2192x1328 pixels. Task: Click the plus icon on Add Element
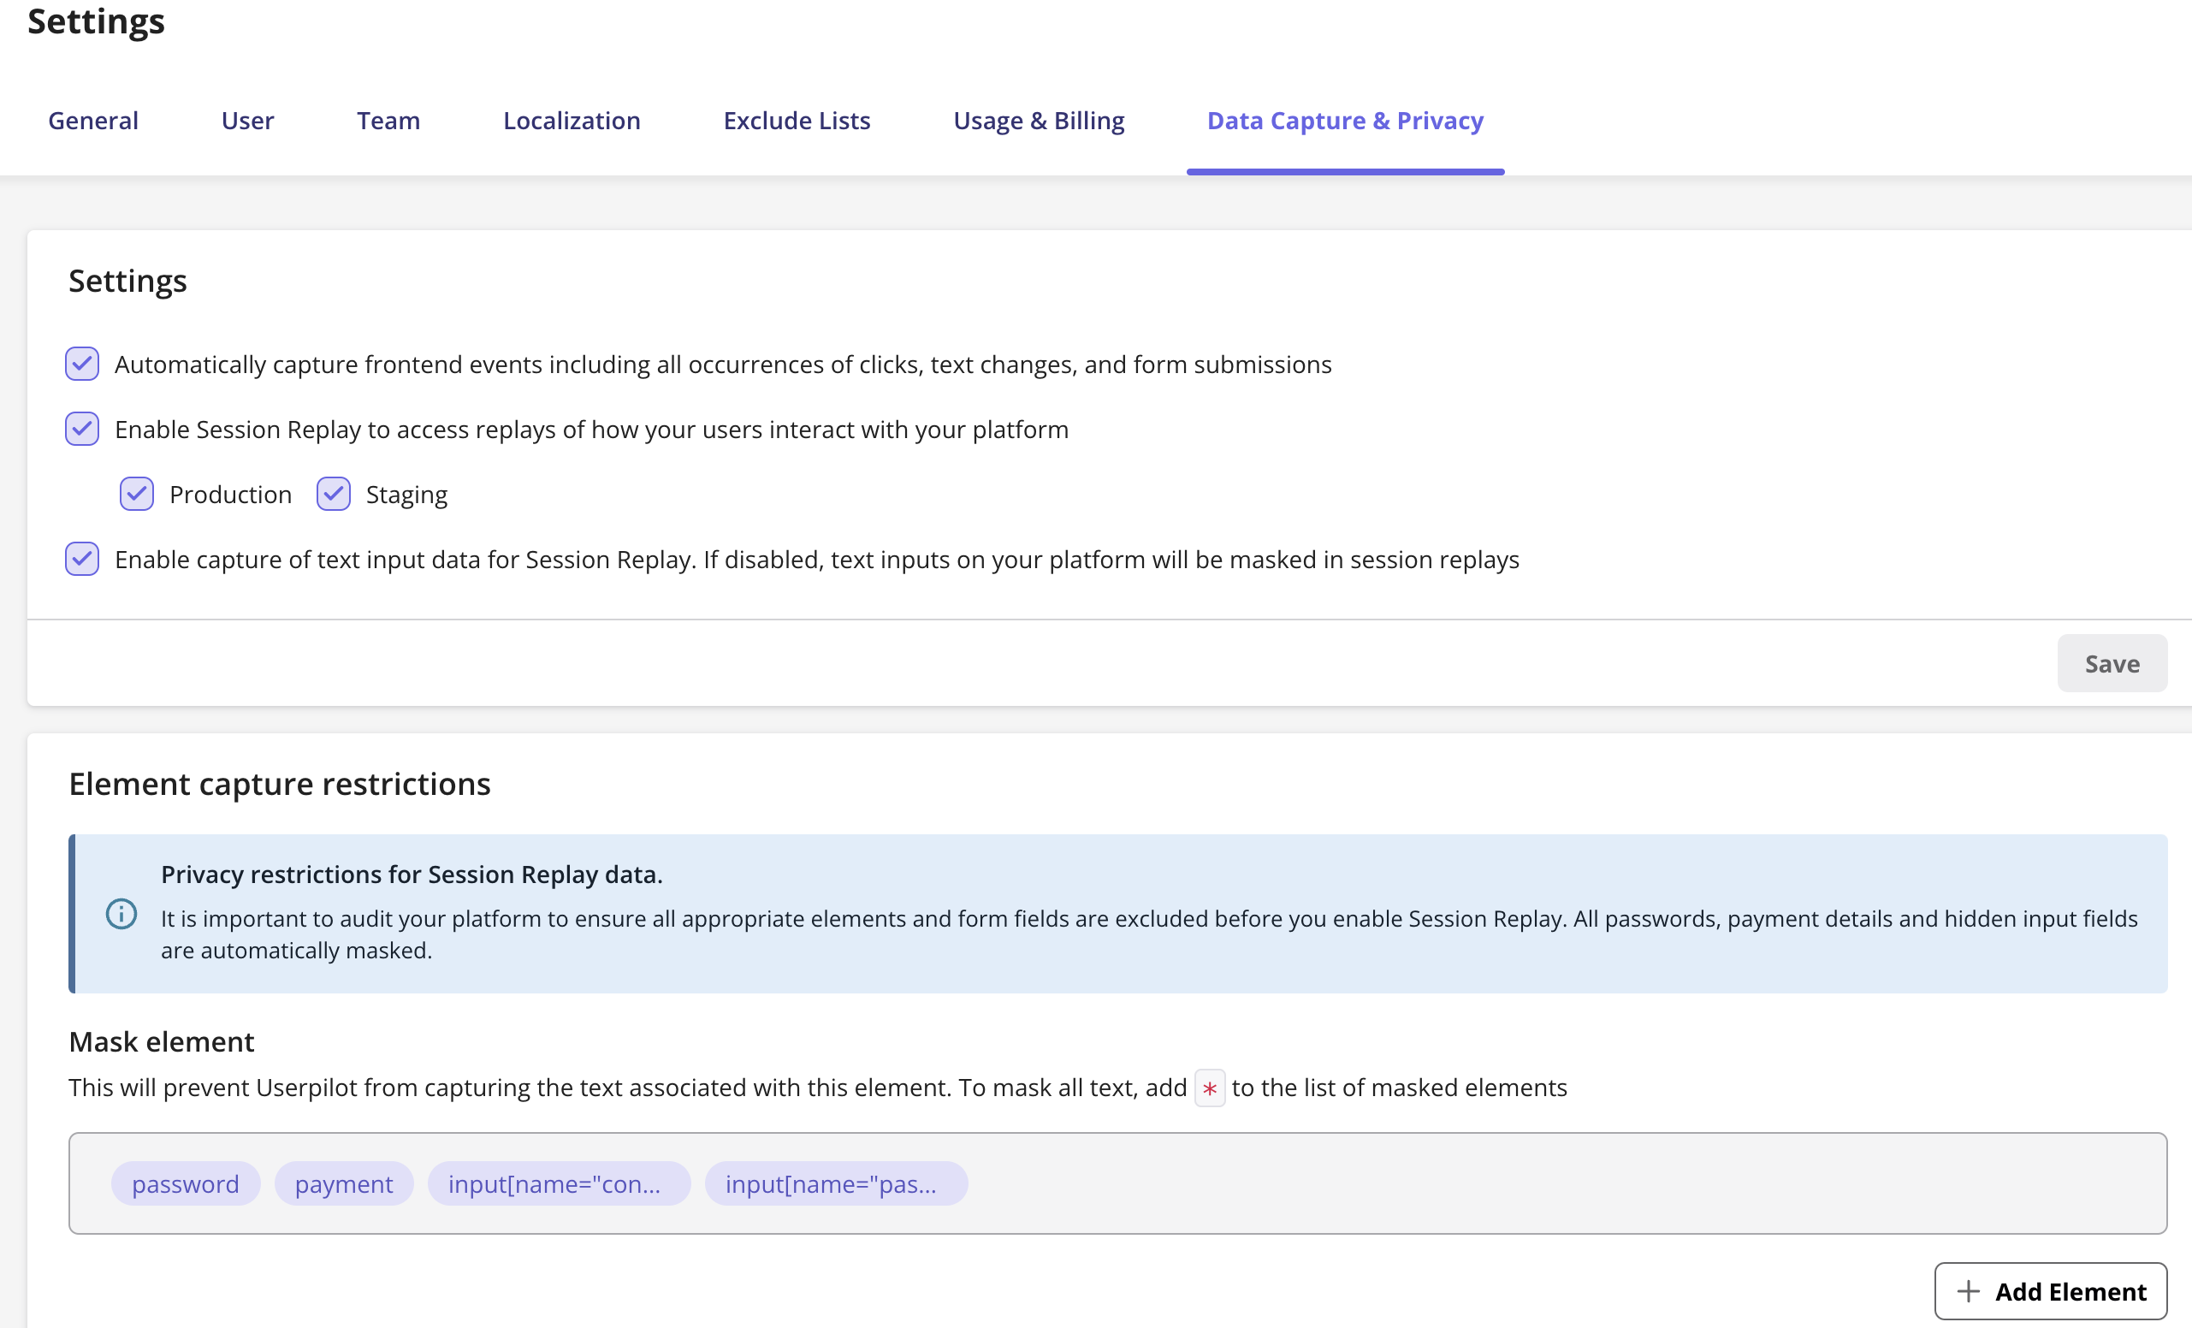point(1968,1290)
